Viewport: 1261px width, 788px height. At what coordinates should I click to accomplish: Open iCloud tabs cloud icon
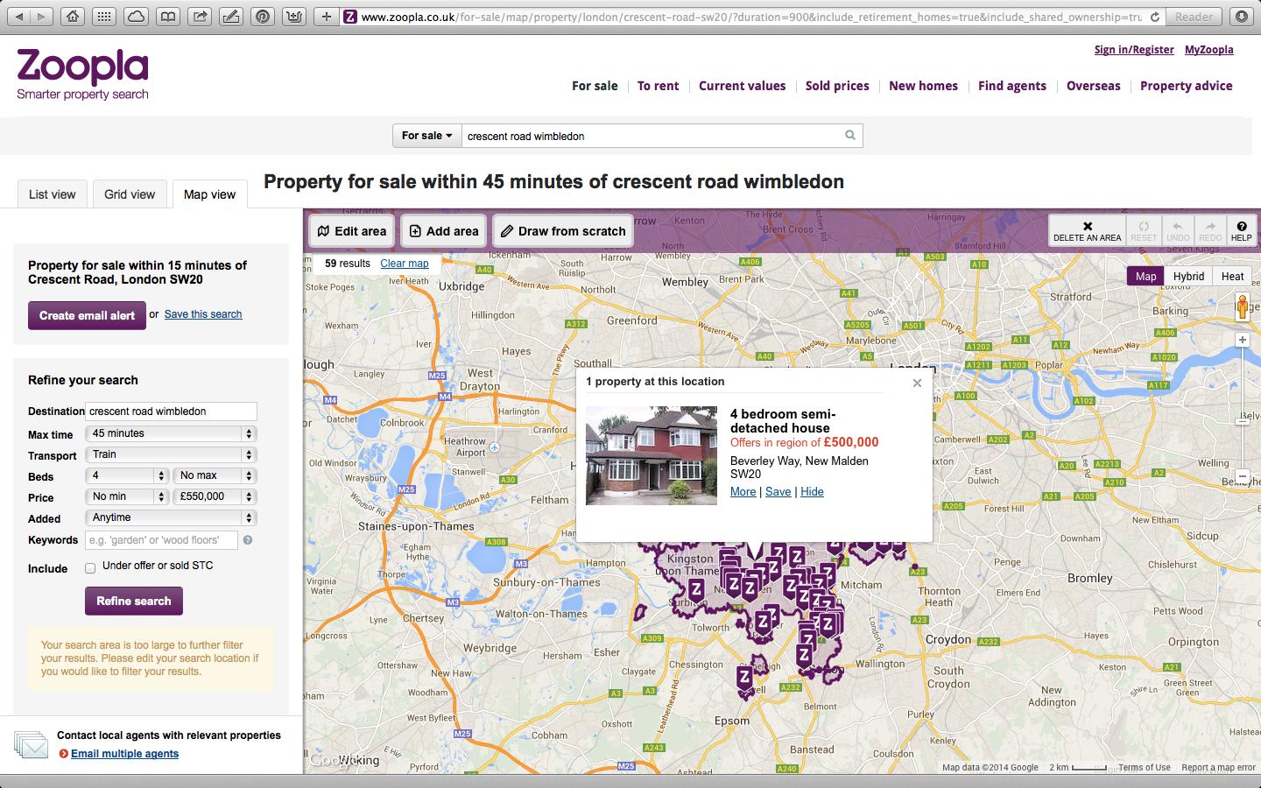[x=136, y=17]
